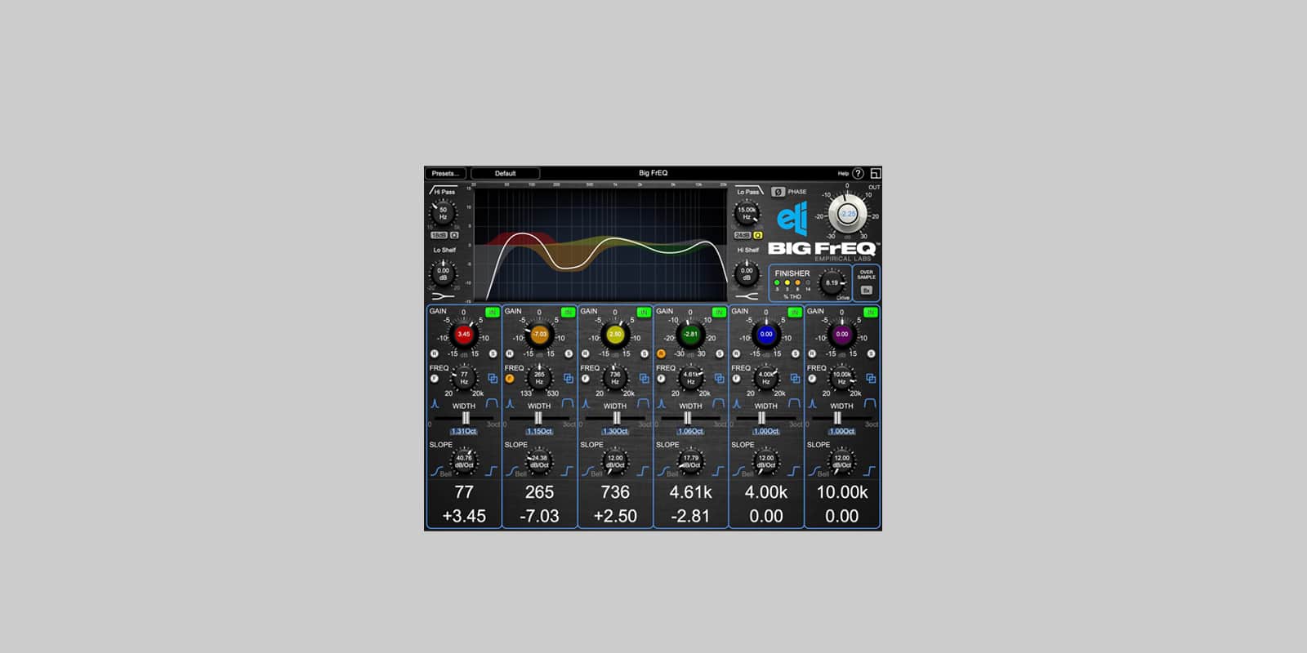Click the blue link icon on the 10.00k band

point(871,379)
